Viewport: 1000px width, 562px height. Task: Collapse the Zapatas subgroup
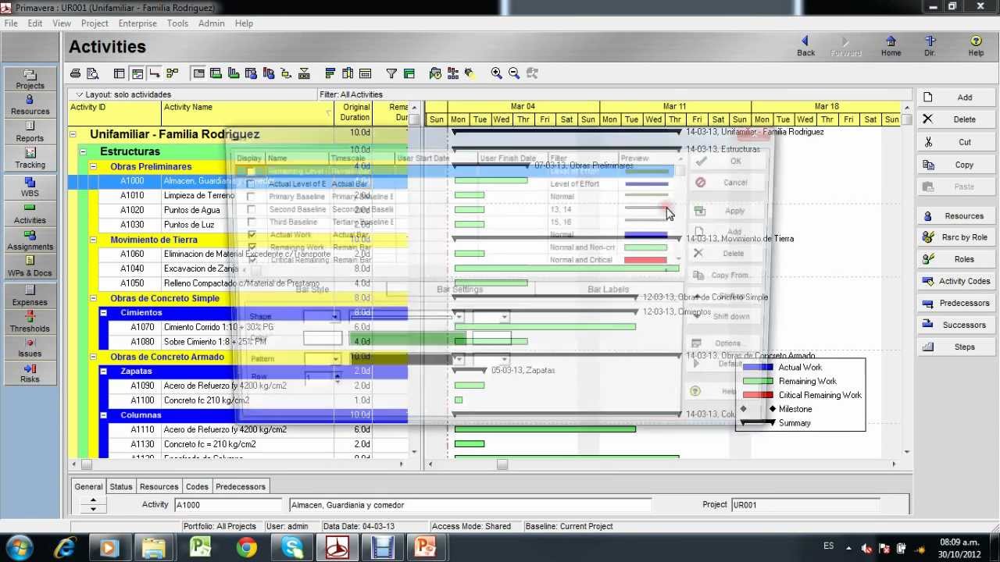[103, 372]
